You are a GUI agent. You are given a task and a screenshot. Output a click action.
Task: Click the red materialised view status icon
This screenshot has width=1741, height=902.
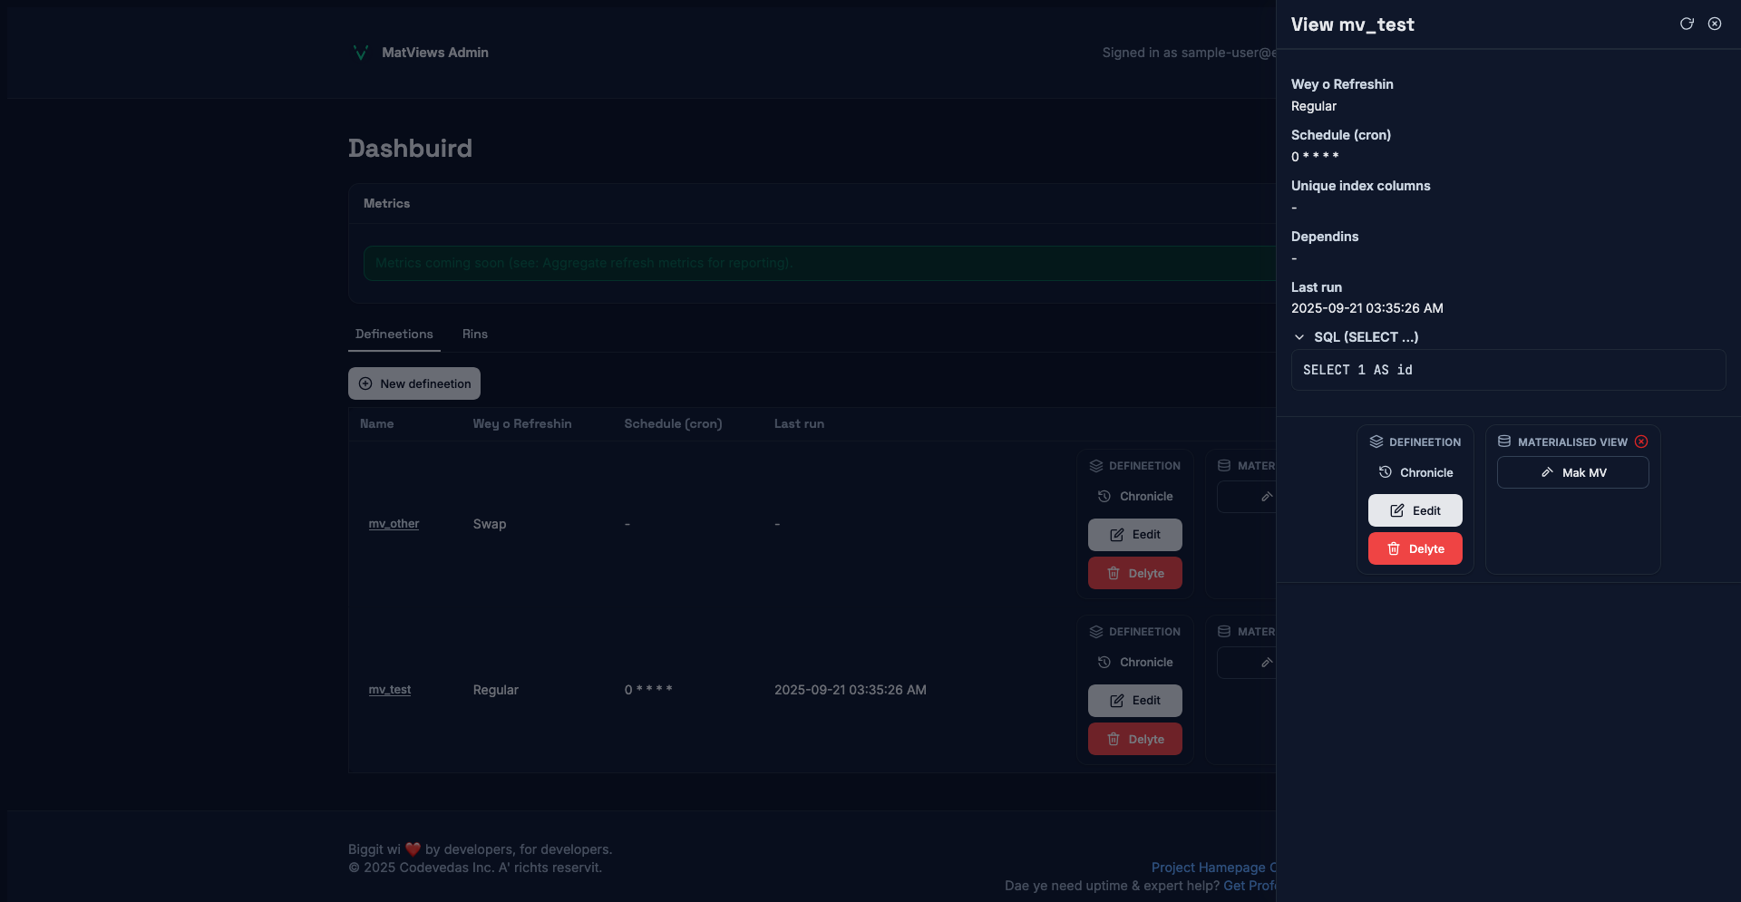pyautogui.click(x=1641, y=441)
